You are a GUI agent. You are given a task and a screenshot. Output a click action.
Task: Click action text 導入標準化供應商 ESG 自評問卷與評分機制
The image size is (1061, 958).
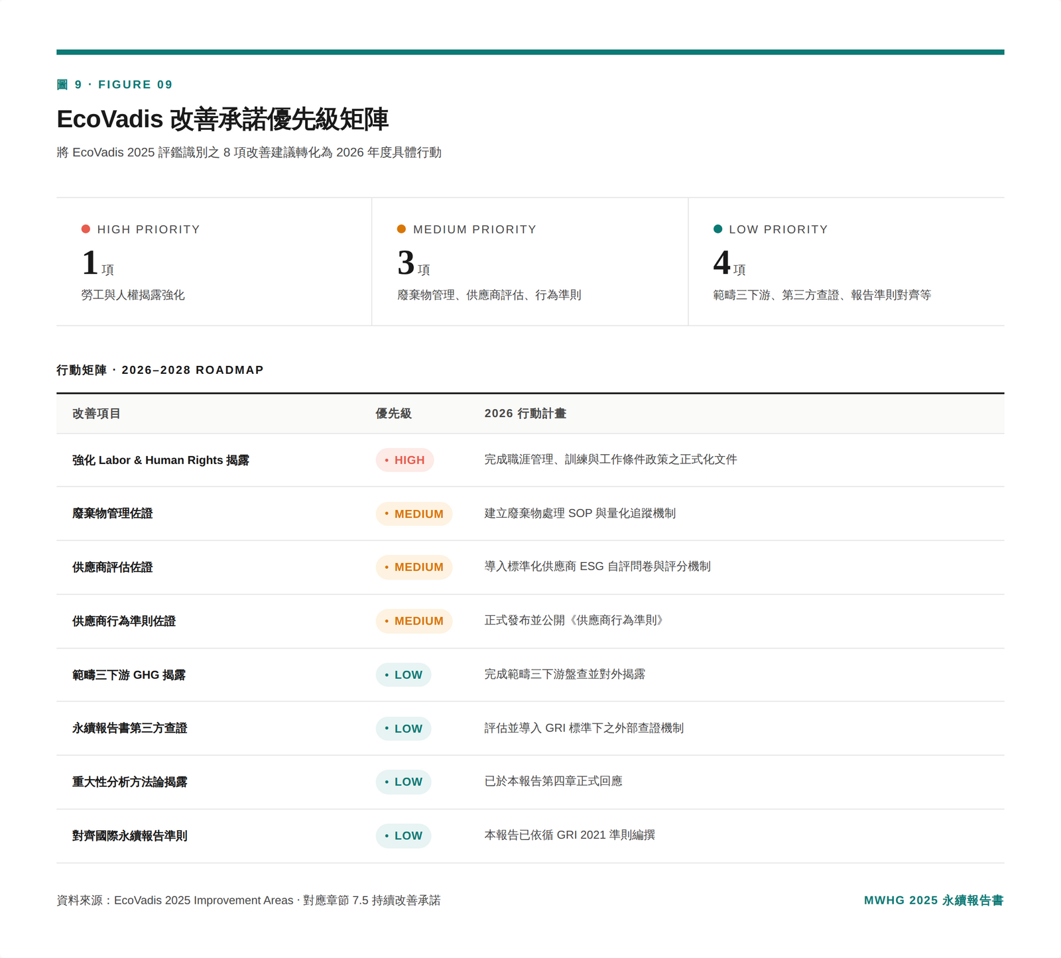597,567
